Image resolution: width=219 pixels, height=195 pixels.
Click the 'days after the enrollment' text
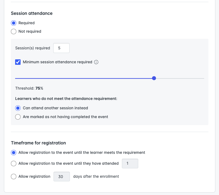pyautogui.click(x=96, y=177)
